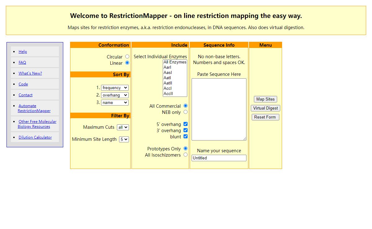
Task: Uncheck the blunt checkbox
Action: pyautogui.click(x=185, y=136)
